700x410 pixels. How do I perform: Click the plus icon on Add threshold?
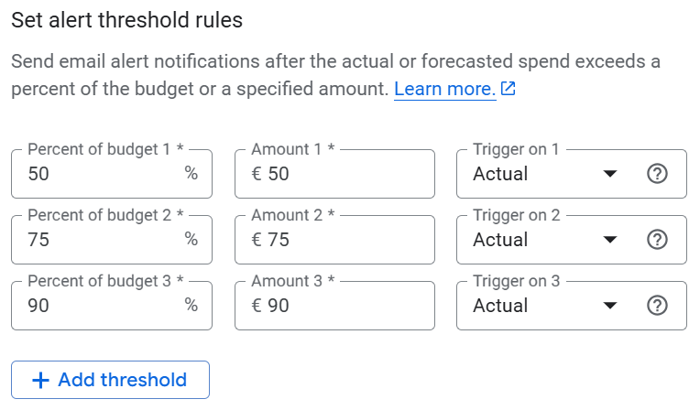click(x=40, y=380)
